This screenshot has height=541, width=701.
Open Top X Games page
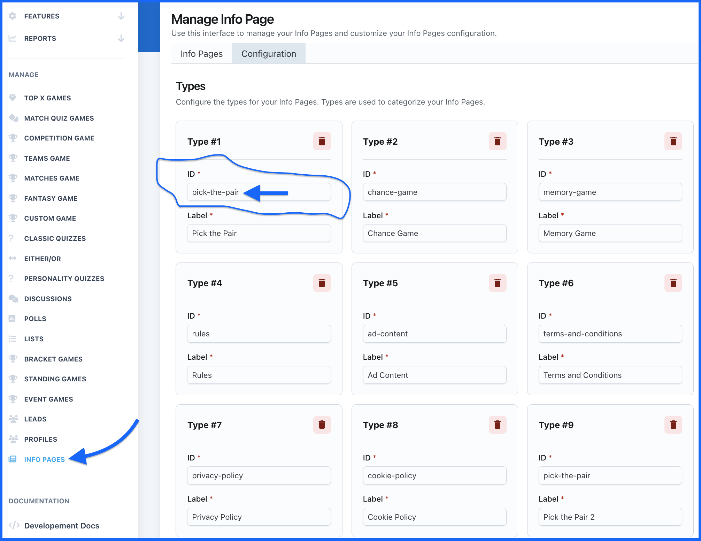click(47, 98)
